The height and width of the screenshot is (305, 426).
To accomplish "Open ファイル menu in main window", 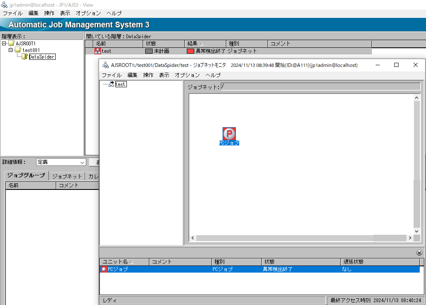I will pos(12,13).
